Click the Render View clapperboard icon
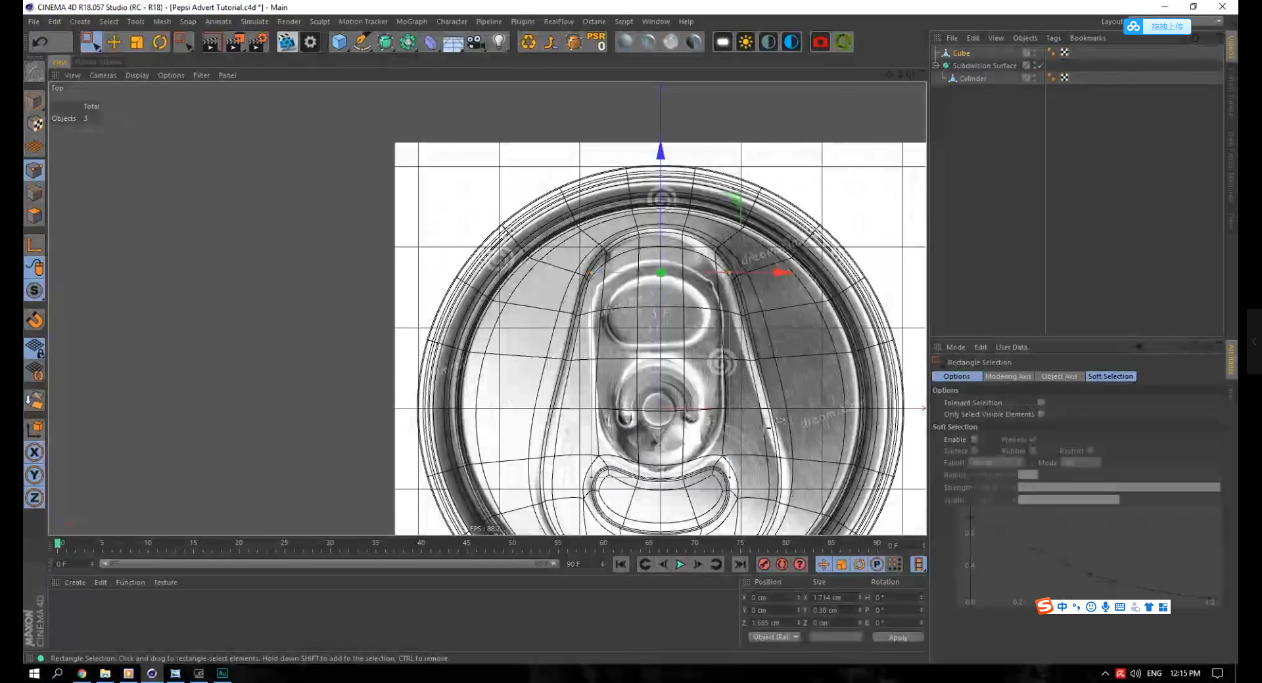This screenshot has width=1262, height=683. pyautogui.click(x=211, y=43)
